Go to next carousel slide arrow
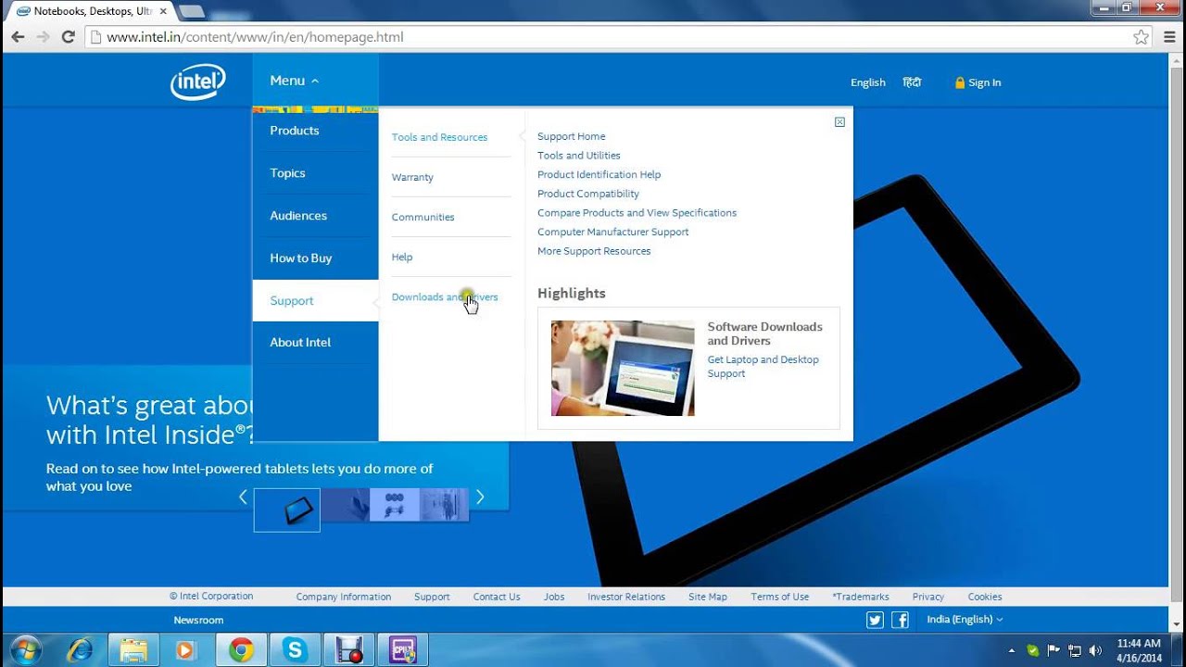This screenshot has width=1186, height=667. click(x=480, y=497)
